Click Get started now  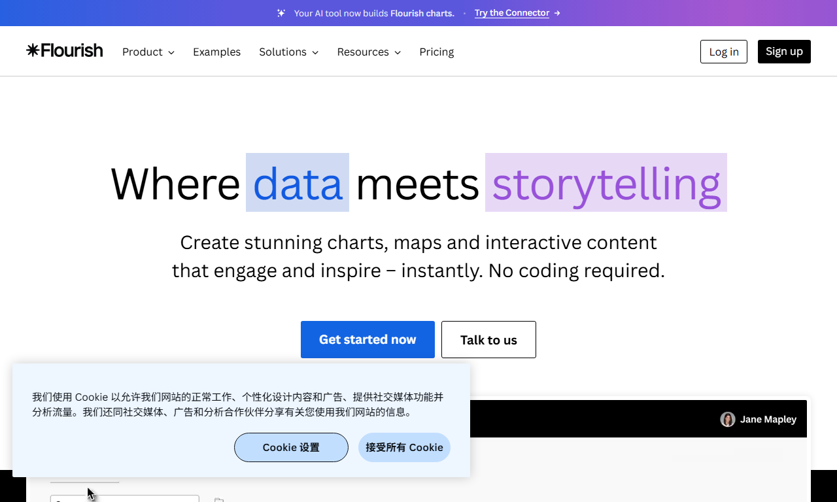point(367,339)
